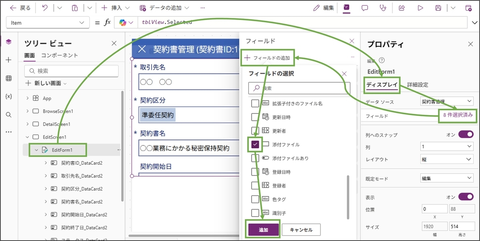The image size is (480, 241).
Task: Expand the formula bar chevron
Action: coord(474,23)
